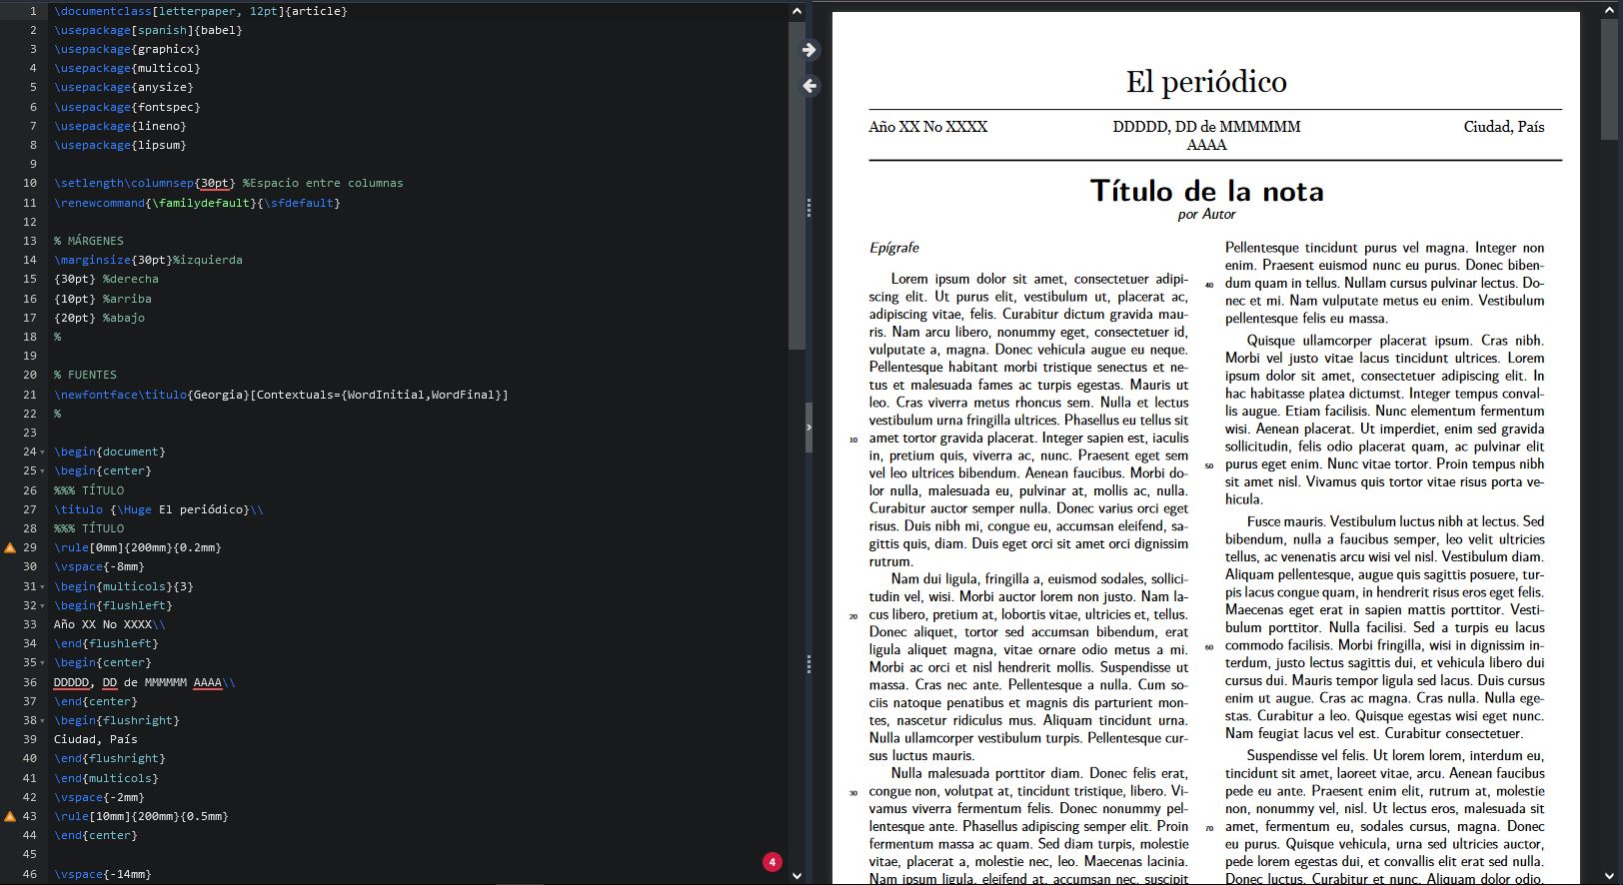
Task: Fold the \begin{multicols}{3} block at line 31
Action: [x=43, y=586]
